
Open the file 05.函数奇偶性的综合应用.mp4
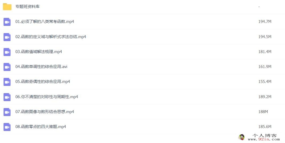pyautogui.click(x=43, y=82)
